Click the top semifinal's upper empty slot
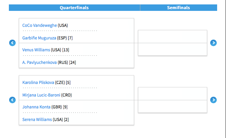The height and width of the screenshot is (138, 226). point(172,37)
